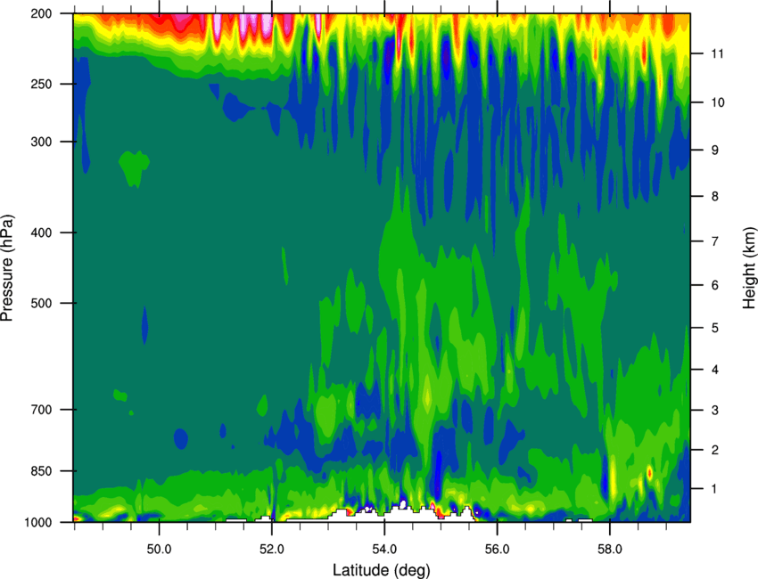The image size is (758, 579).
Task: Select the 250 pressure tick label
Action: point(42,84)
